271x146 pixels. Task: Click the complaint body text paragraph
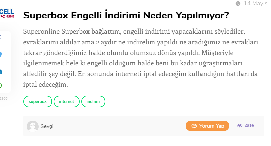click(x=141, y=58)
